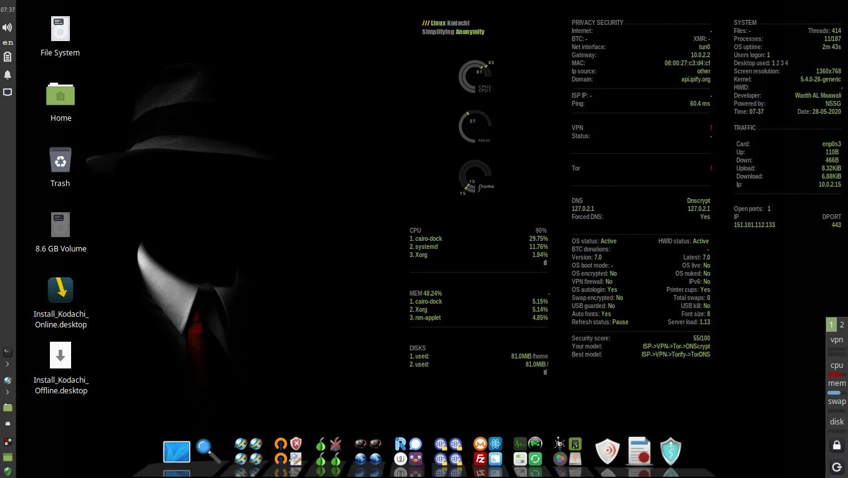Click 'ISP->VPN->Torify->TorDNS' best model text
This screenshot has width=848, height=478.
tap(676, 355)
